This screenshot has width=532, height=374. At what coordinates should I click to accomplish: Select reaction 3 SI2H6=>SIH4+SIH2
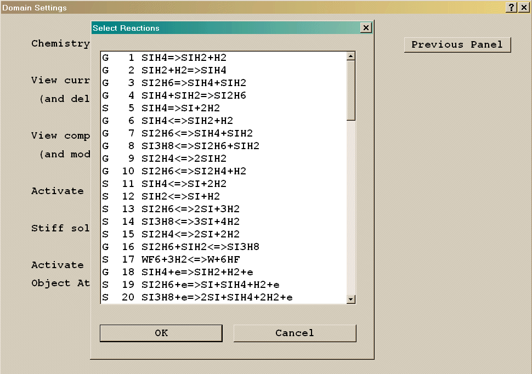[x=194, y=83]
